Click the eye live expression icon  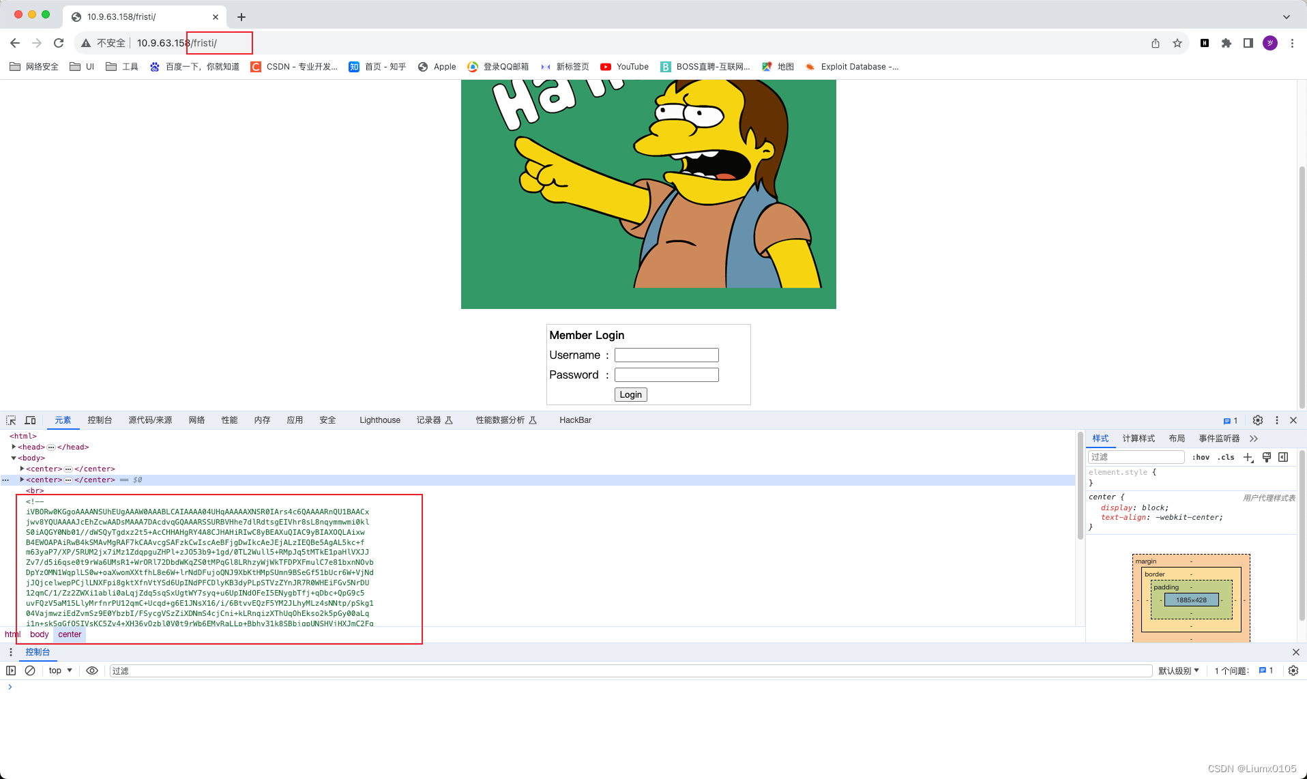tap(92, 671)
